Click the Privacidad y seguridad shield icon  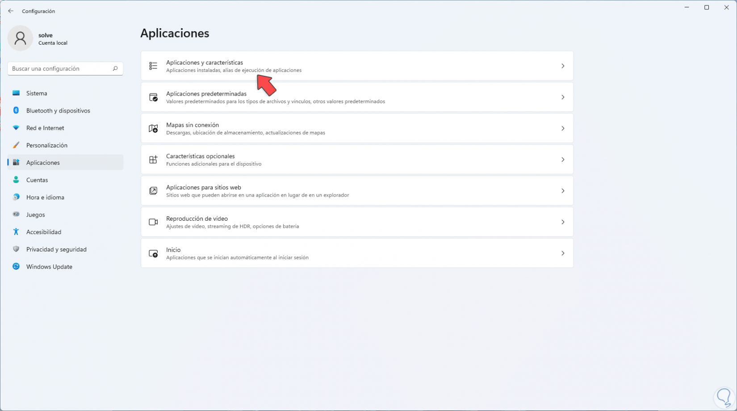coord(16,249)
